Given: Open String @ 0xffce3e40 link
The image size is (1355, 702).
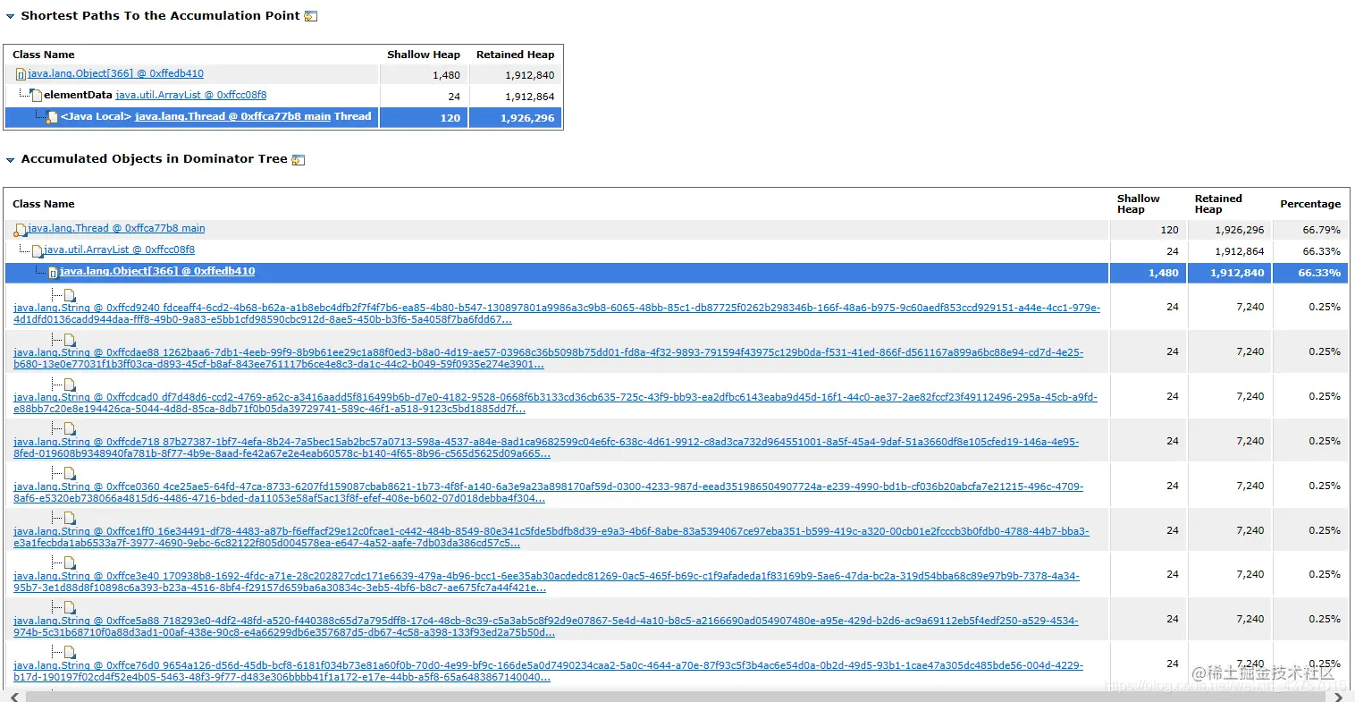Looking at the screenshot, I should click(x=546, y=581).
